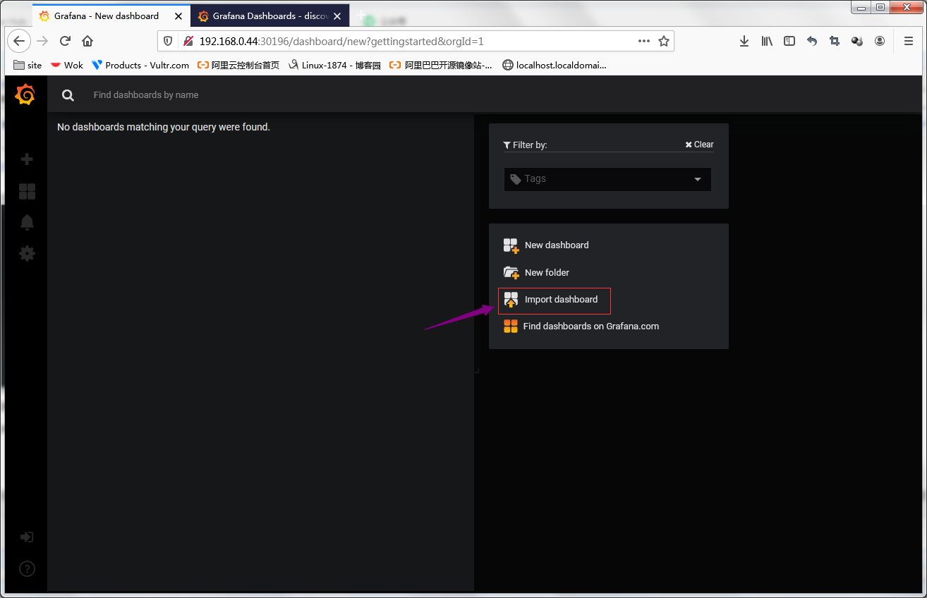
Task: Open the 阿里巴巴开源镜像站 bookmark
Action: pos(441,65)
